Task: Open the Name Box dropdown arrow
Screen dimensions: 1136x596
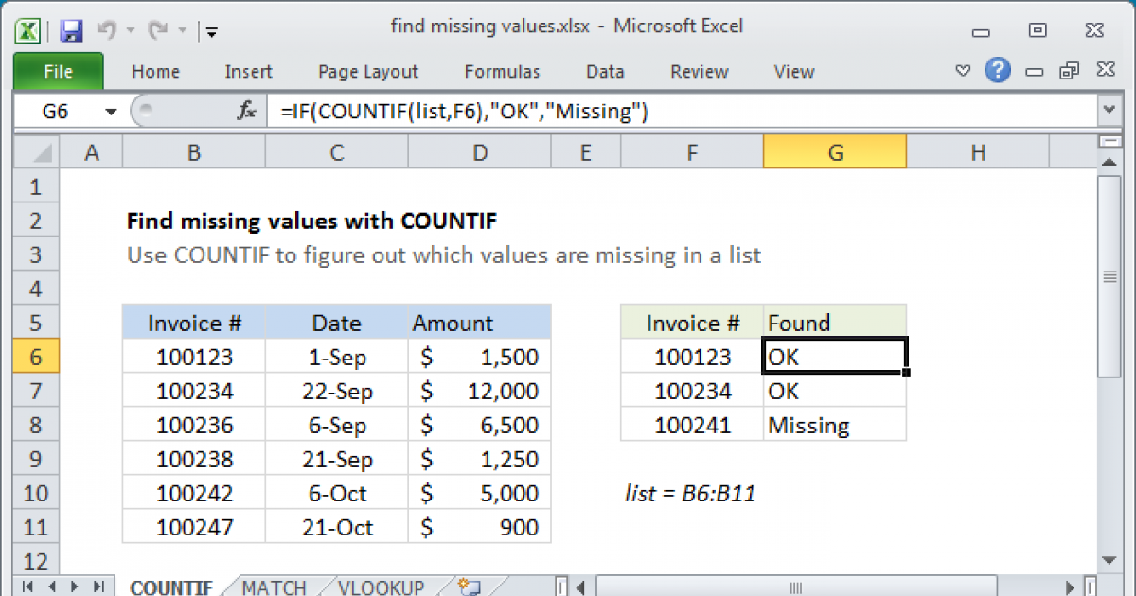Action: coord(111,111)
